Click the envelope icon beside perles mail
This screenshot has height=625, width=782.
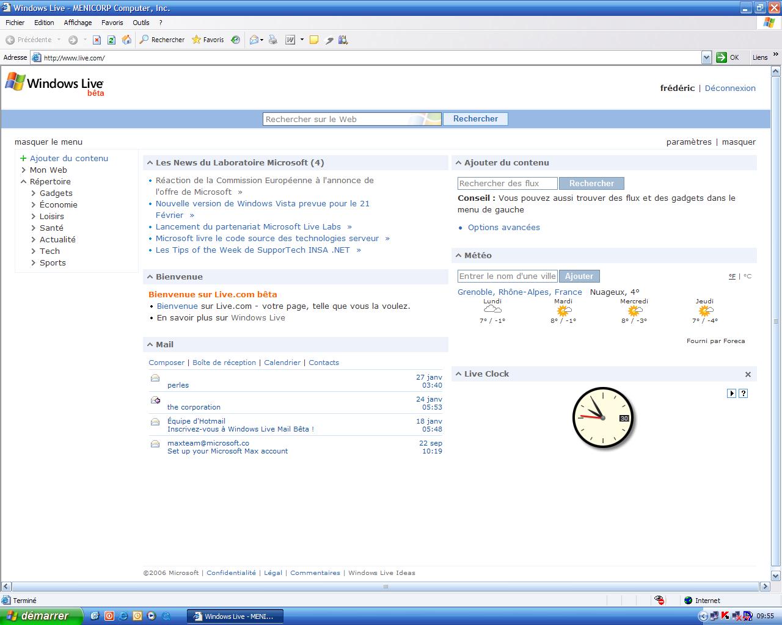click(155, 378)
